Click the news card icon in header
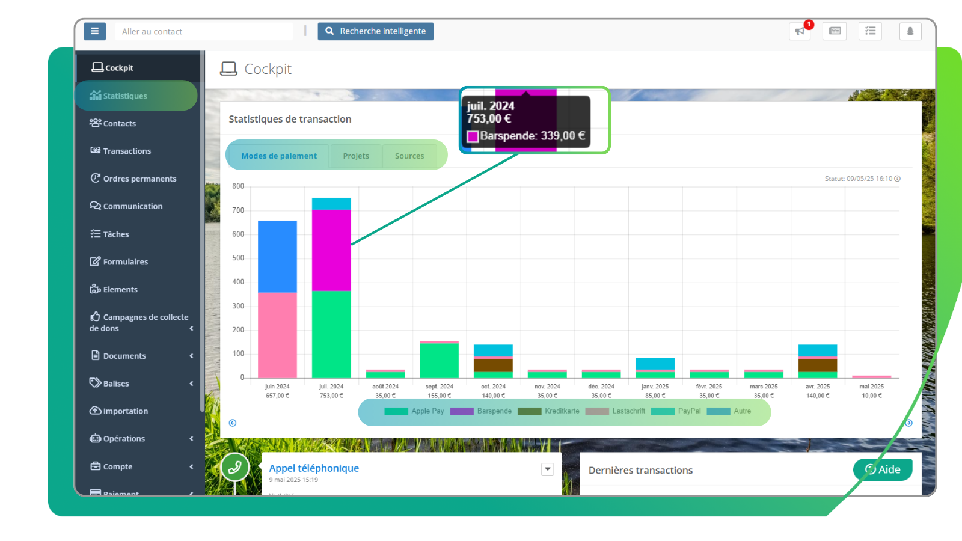The image size is (962, 541). click(x=835, y=31)
